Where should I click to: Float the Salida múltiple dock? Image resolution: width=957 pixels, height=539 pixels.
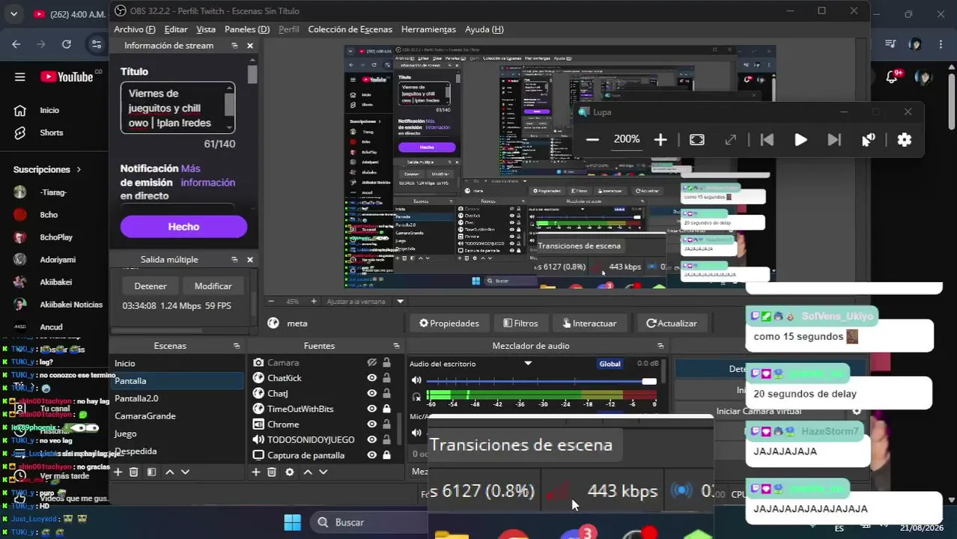coord(234,259)
